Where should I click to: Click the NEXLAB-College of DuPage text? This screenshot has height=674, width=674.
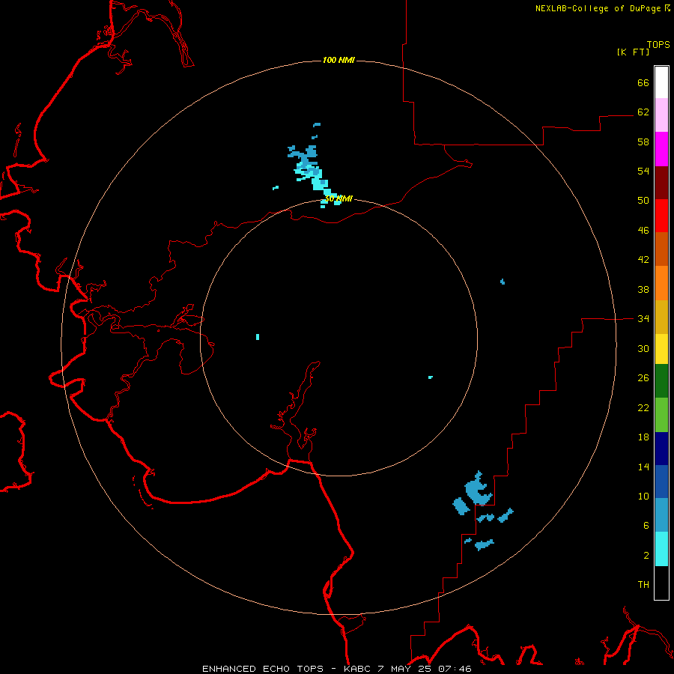coord(598,8)
